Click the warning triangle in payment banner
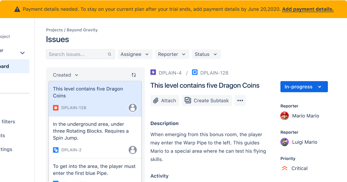The width and height of the screenshot is (347, 182). pyautogui.click(x=17, y=9)
